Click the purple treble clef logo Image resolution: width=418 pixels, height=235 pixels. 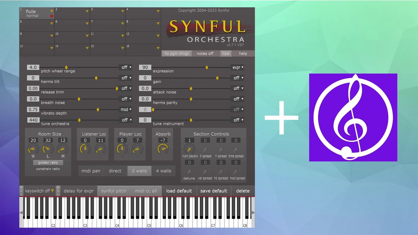point(353,117)
